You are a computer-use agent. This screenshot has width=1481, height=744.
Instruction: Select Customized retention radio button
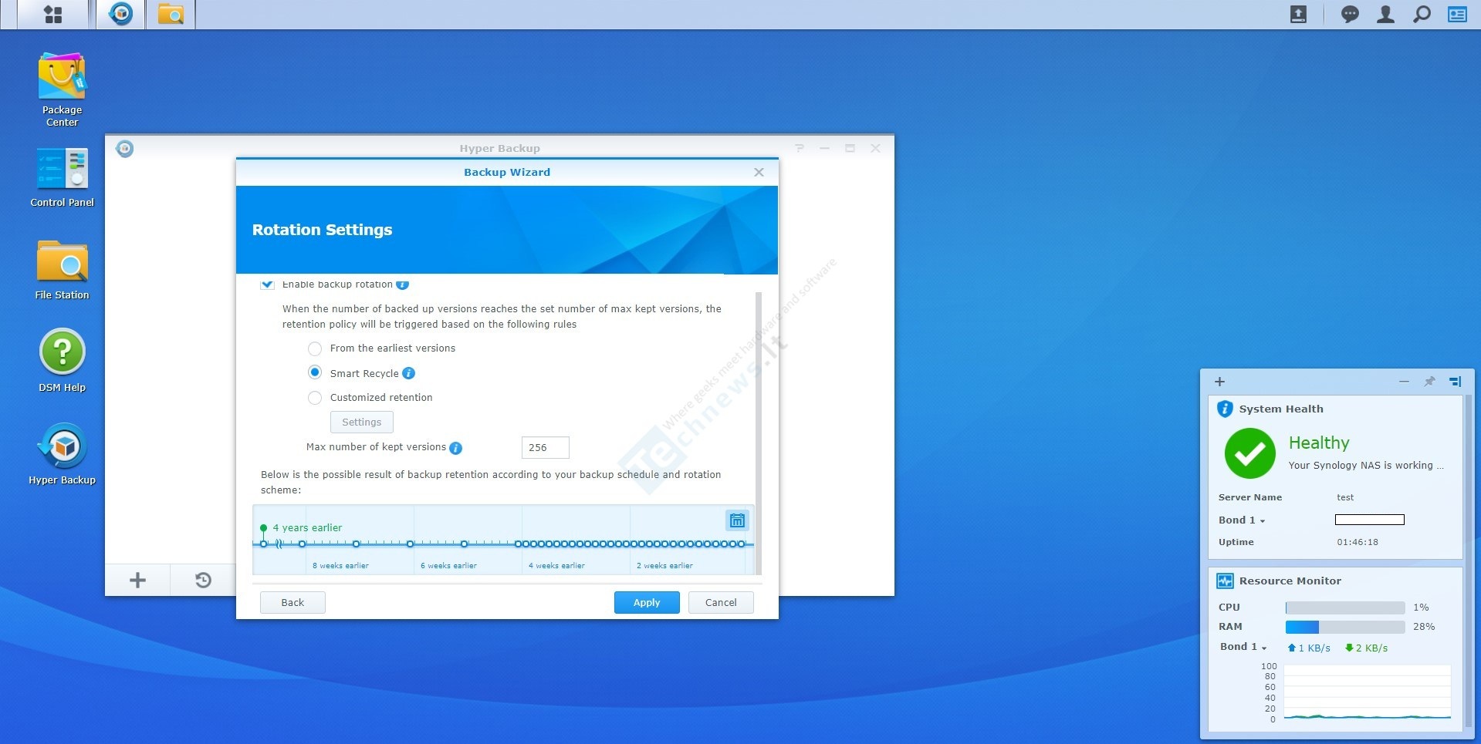click(315, 398)
